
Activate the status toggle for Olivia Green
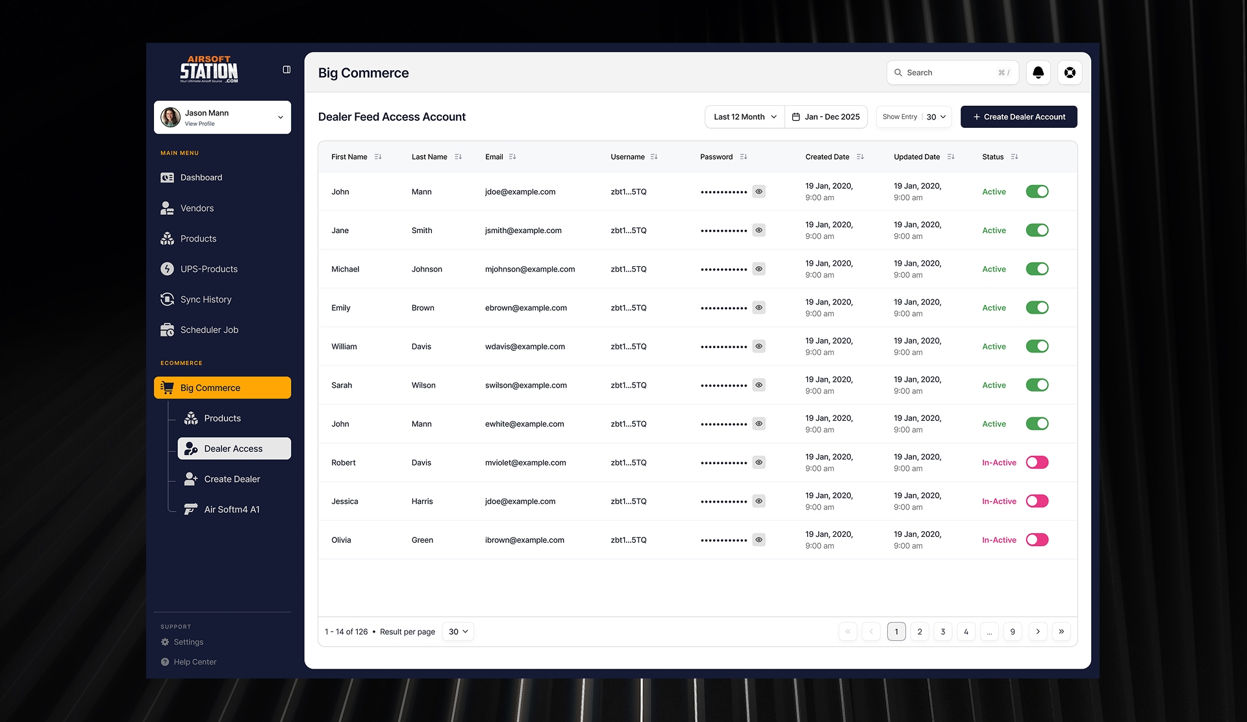tap(1037, 540)
